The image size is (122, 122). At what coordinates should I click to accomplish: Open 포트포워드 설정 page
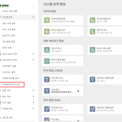pyautogui.click(x=9, y=66)
